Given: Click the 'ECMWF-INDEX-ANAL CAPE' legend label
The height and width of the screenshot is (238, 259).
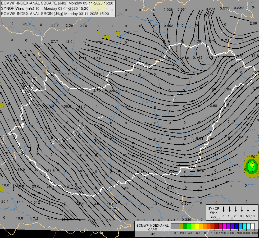Looking at the screenshot, I should (152, 227).
